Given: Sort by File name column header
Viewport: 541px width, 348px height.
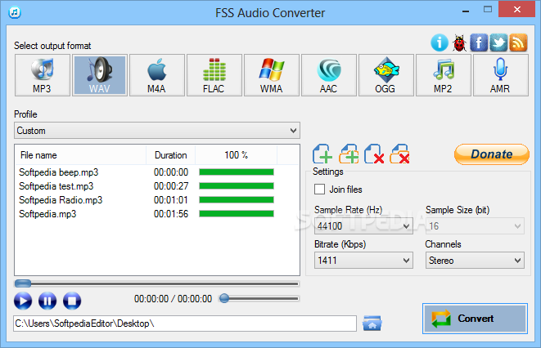Looking at the screenshot, I should 80,155.
